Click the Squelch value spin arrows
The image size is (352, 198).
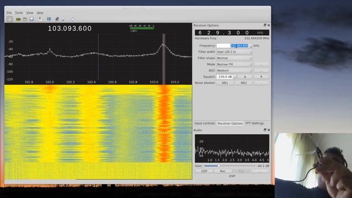click(235, 77)
